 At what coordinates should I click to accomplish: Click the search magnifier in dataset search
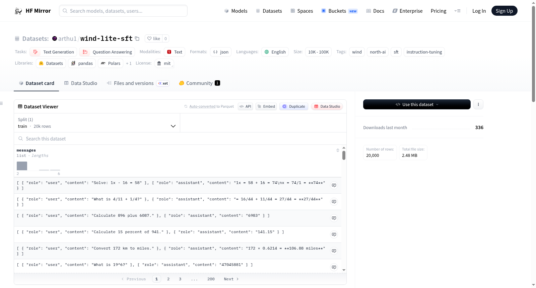pyautogui.click(x=21, y=138)
